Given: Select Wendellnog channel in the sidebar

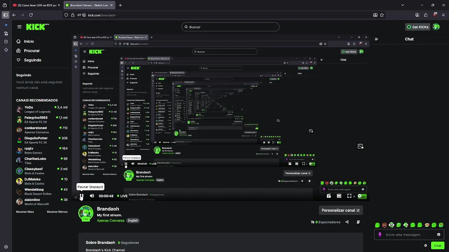Looking at the screenshot, I should pyautogui.click(x=42, y=191).
